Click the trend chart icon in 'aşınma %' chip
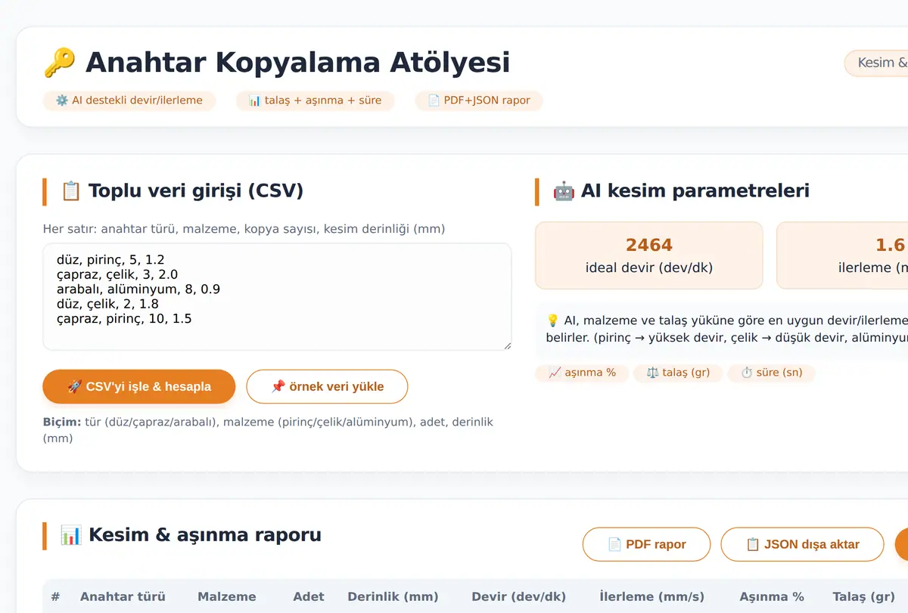The height and width of the screenshot is (613, 908). (x=554, y=373)
